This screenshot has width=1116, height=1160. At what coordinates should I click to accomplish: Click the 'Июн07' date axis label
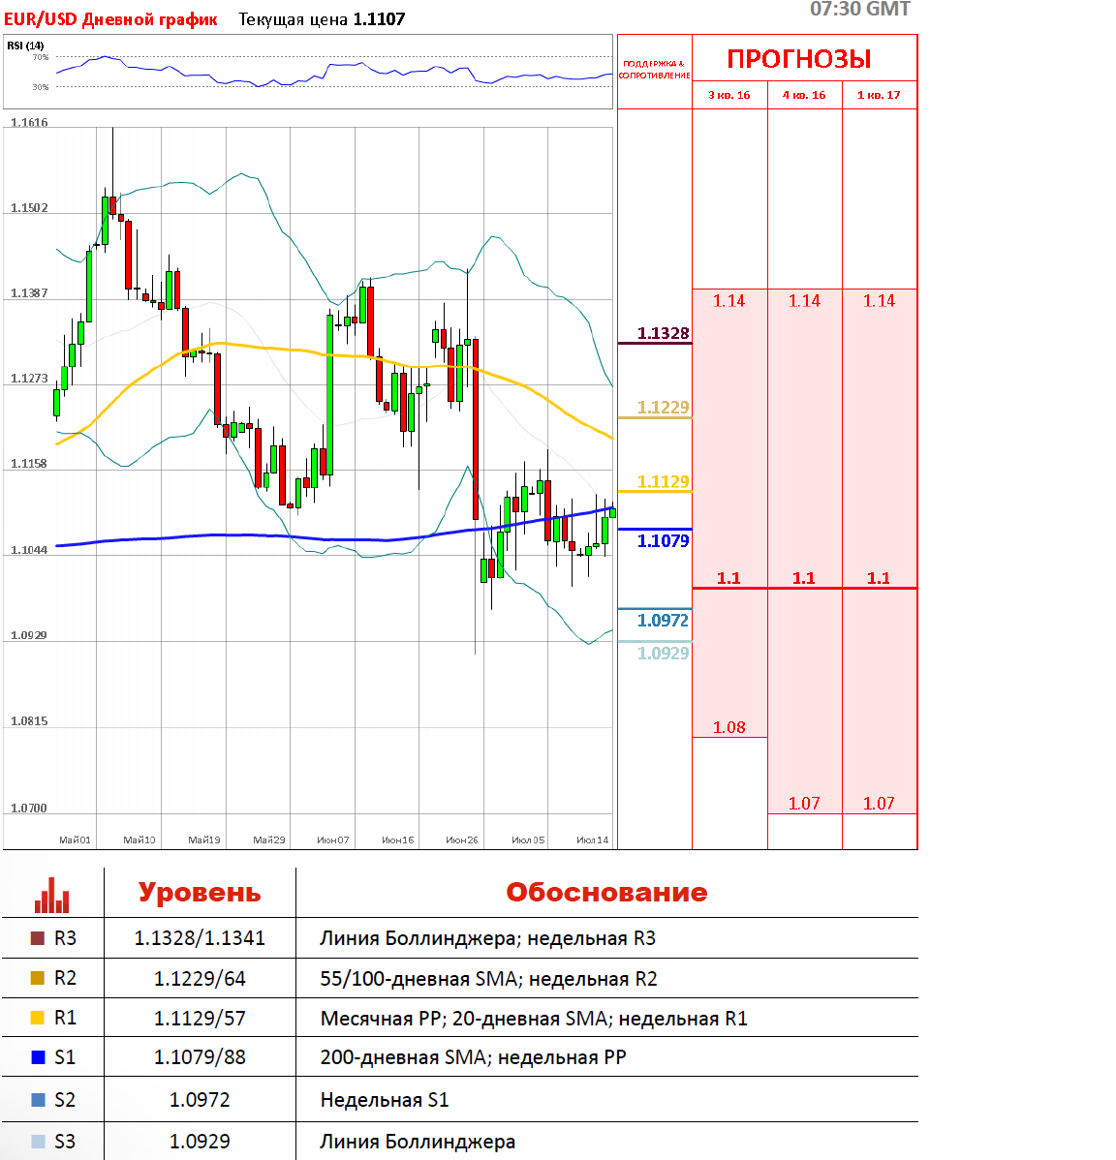pos(333,840)
